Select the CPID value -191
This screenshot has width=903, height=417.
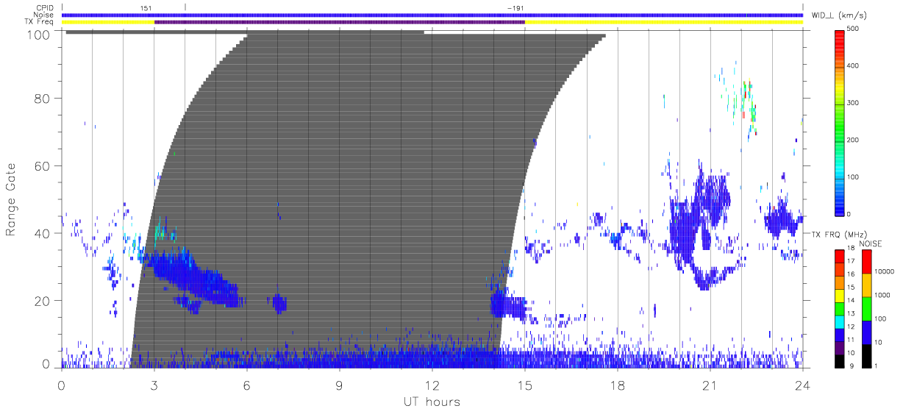[515, 7]
